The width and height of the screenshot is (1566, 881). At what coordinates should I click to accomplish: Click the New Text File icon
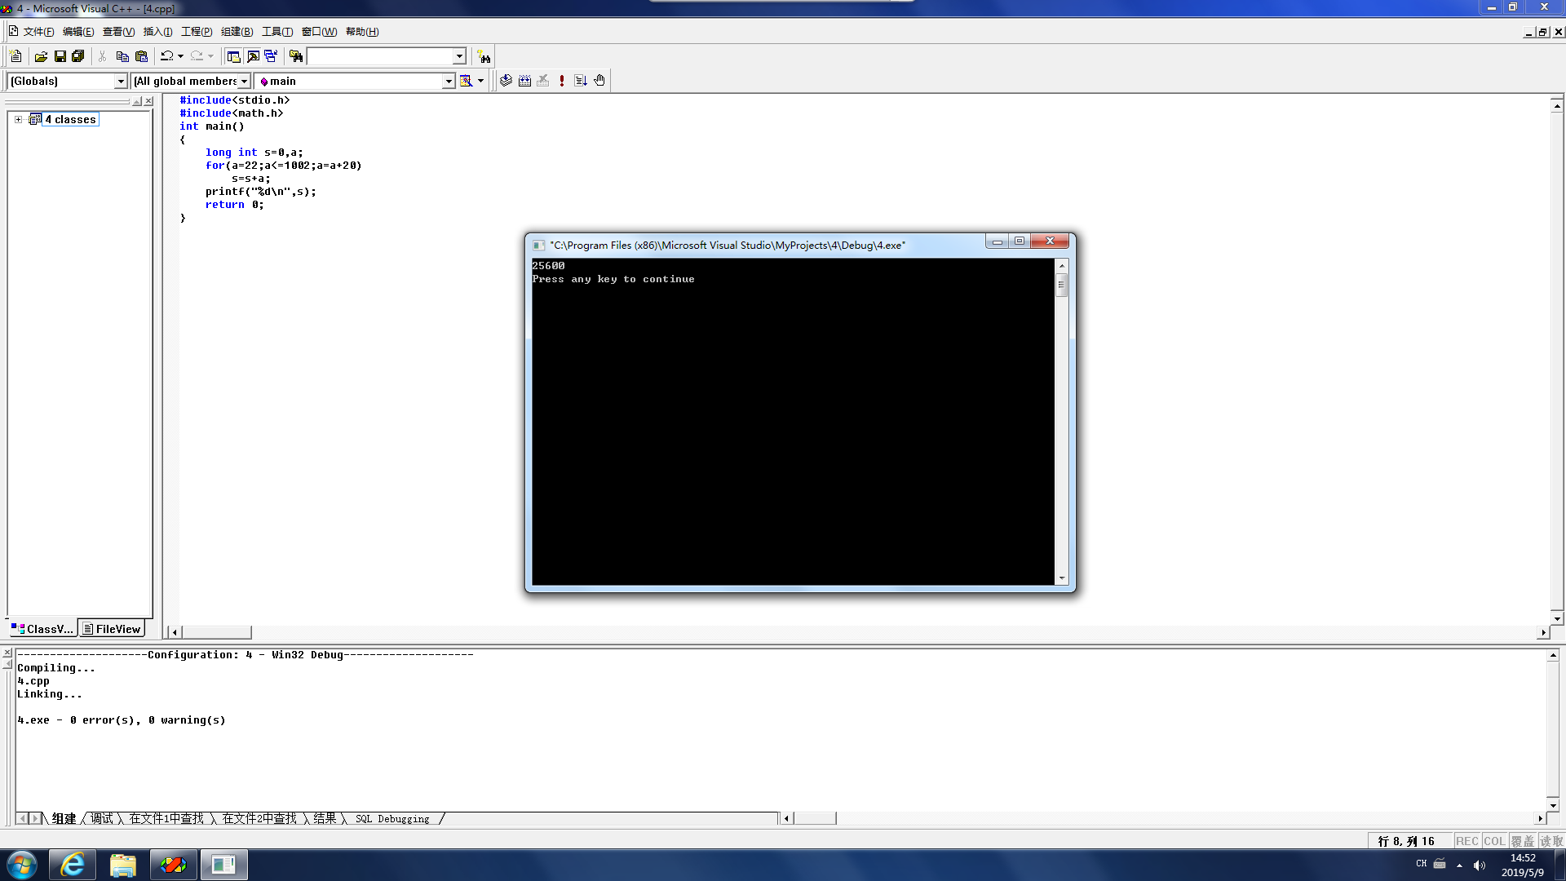click(x=15, y=56)
